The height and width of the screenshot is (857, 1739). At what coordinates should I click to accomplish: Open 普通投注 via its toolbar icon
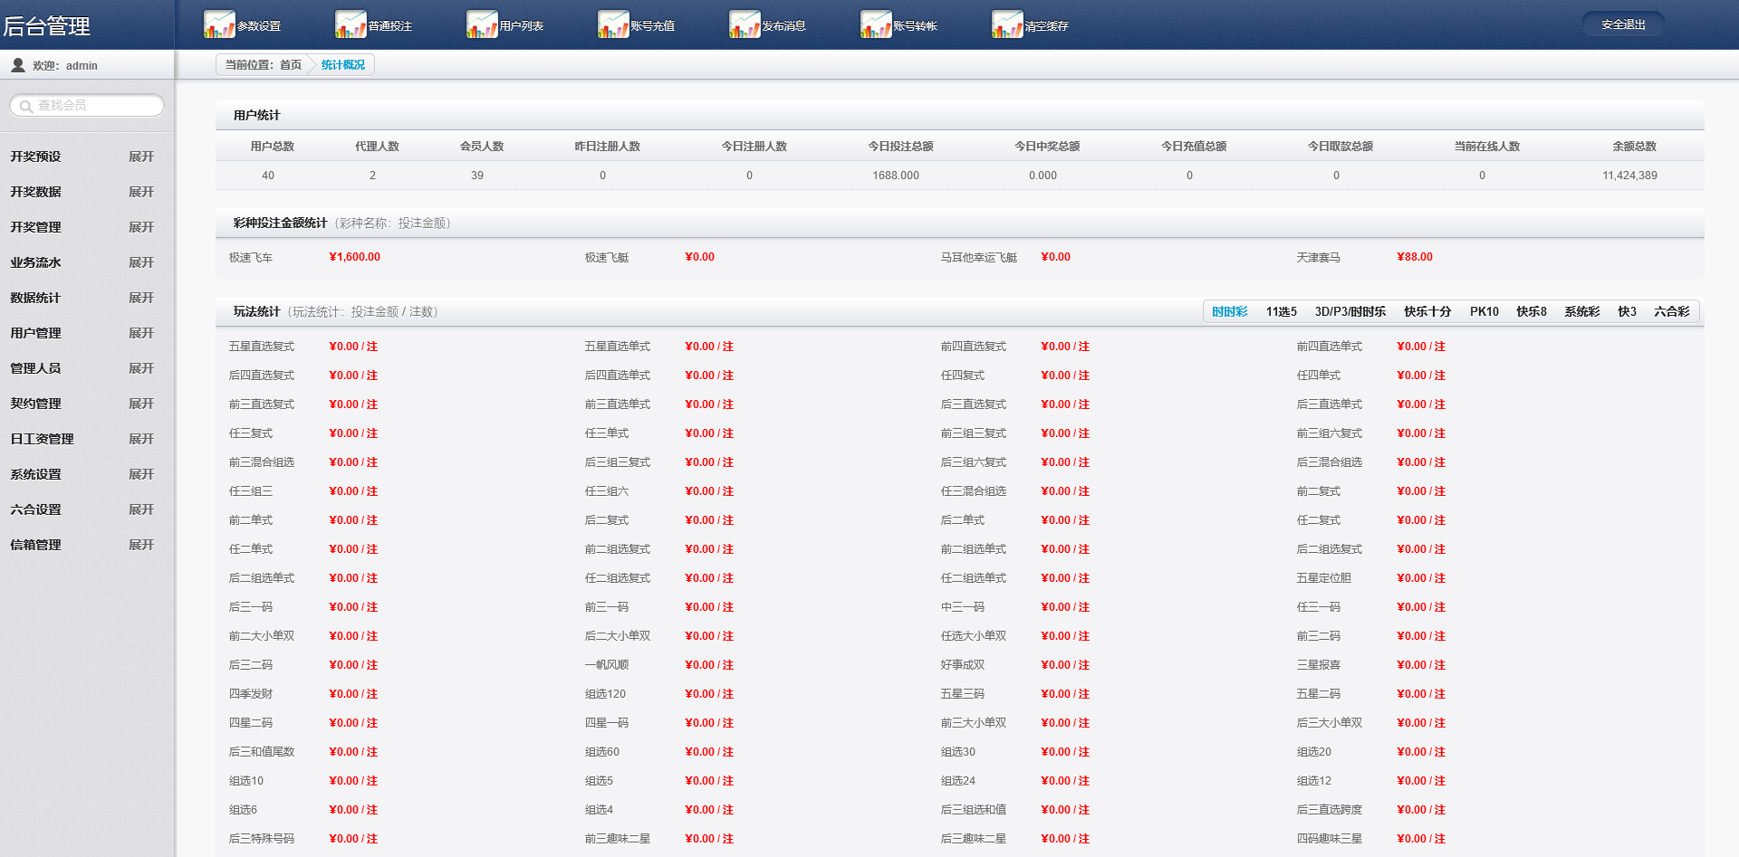coord(350,24)
